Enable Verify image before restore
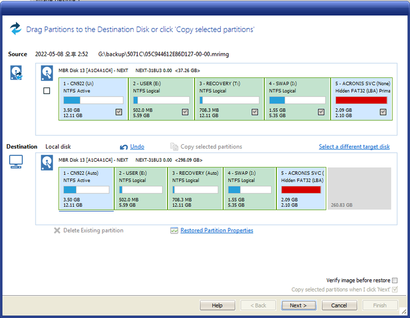 click(395, 280)
